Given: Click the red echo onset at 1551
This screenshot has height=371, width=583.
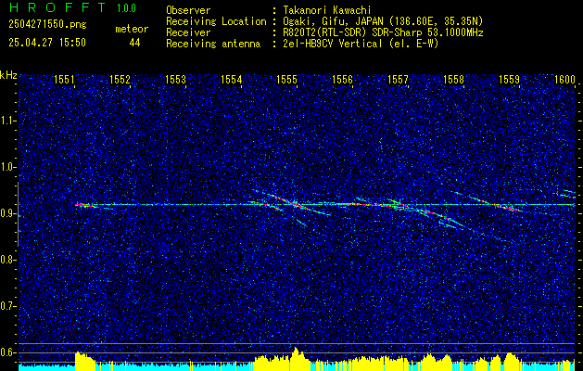Looking at the screenshot, I should pyautogui.click(x=84, y=205).
